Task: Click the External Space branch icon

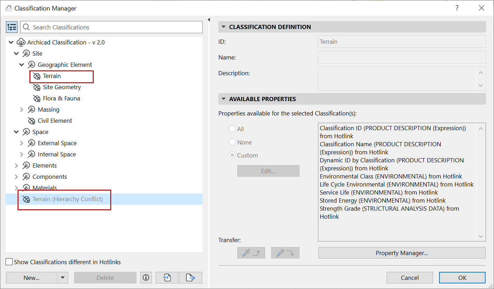Action: [x=31, y=143]
